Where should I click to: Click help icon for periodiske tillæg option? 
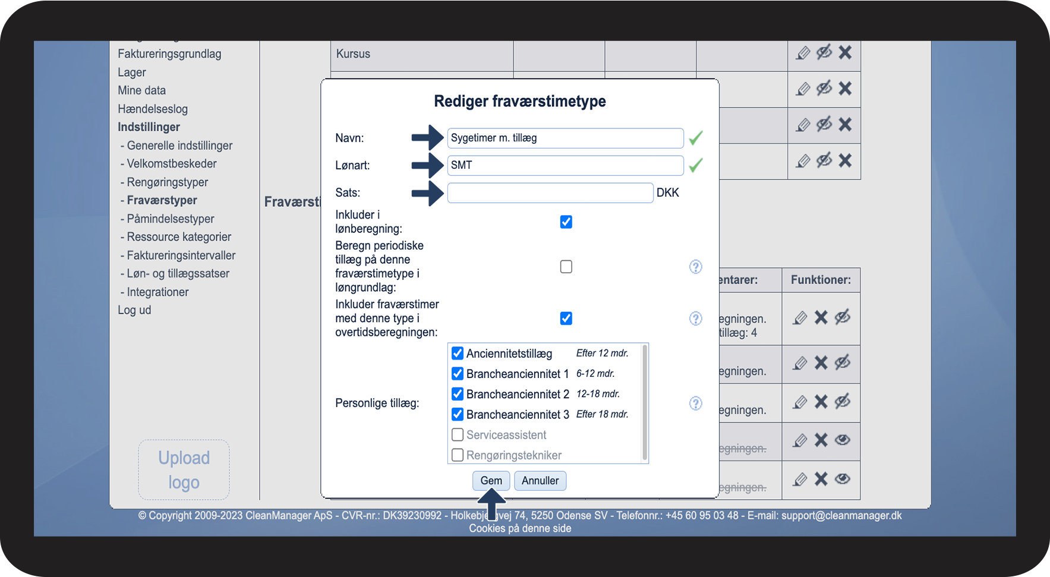[x=695, y=267]
